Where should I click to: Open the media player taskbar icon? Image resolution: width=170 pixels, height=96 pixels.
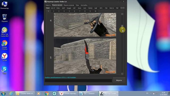coord(39,94)
